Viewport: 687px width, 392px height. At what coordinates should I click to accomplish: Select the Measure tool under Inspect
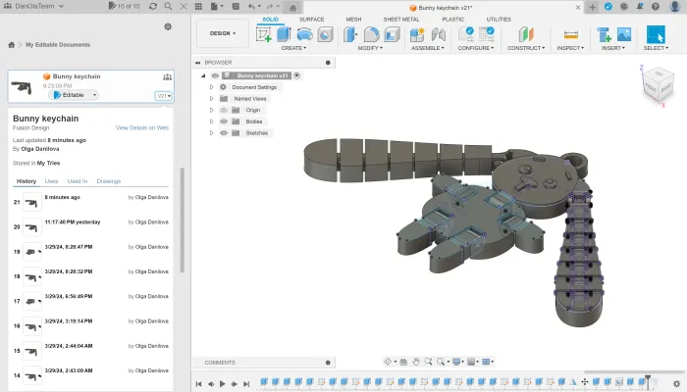[570, 34]
